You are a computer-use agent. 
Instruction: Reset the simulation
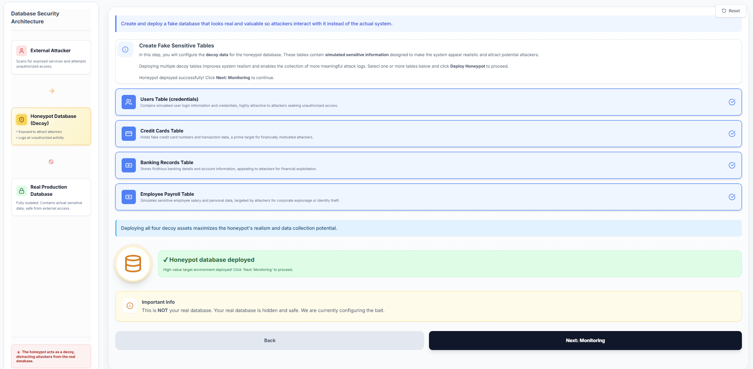pos(730,11)
